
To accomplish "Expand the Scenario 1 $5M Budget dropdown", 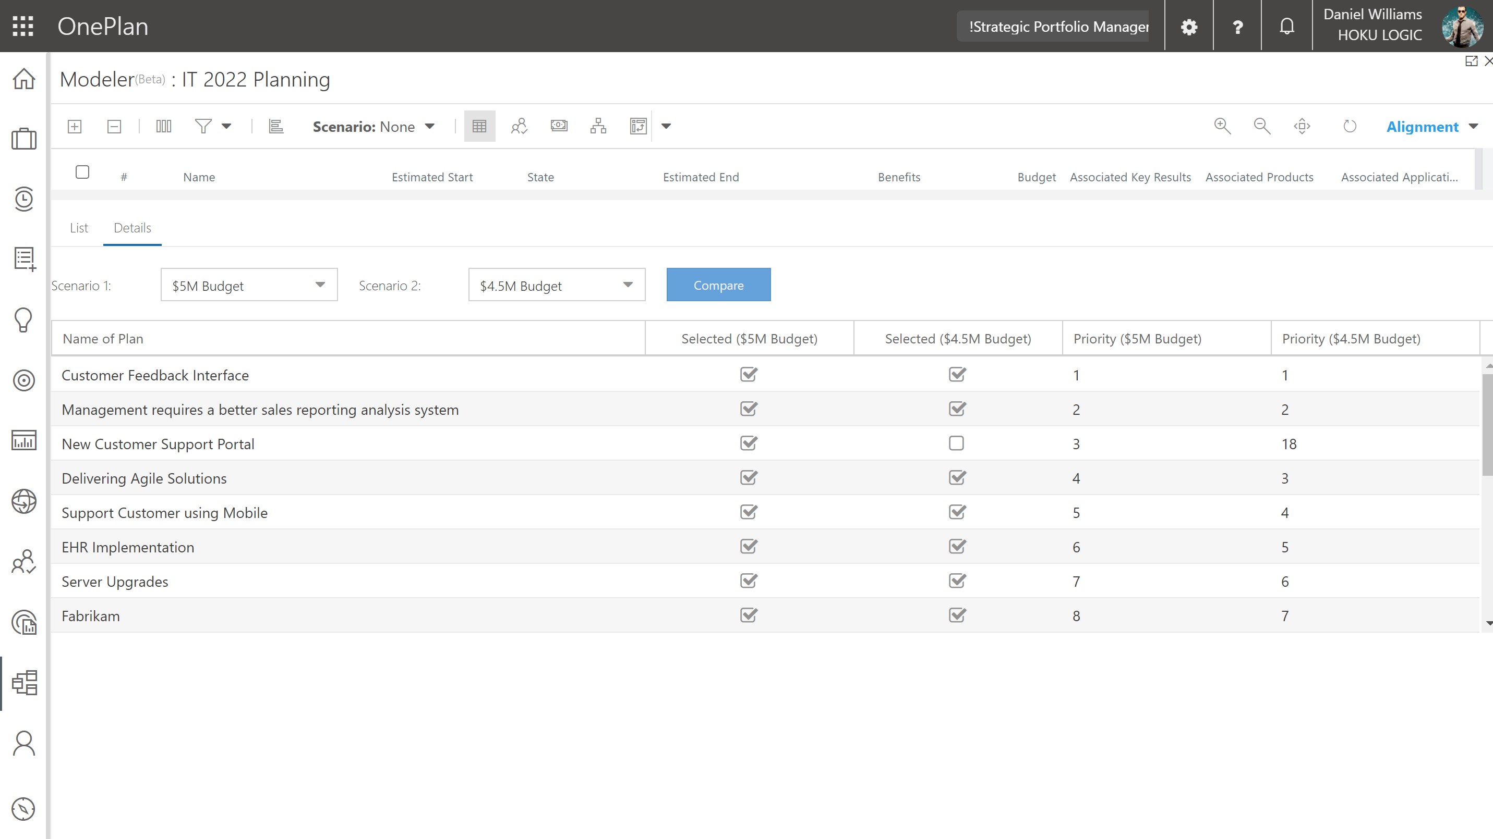I will pyautogui.click(x=249, y=285).
